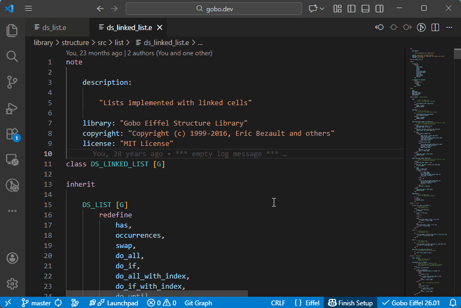The image size is (461, 308).
Task: Open the Explorer files icon
Action: pyautogui.click(x=12, y=30)
